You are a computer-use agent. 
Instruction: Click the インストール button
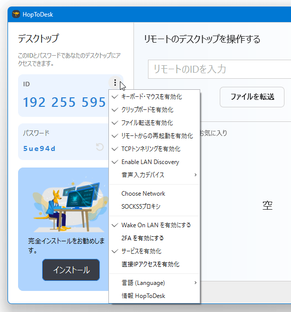tap(71, 270)
